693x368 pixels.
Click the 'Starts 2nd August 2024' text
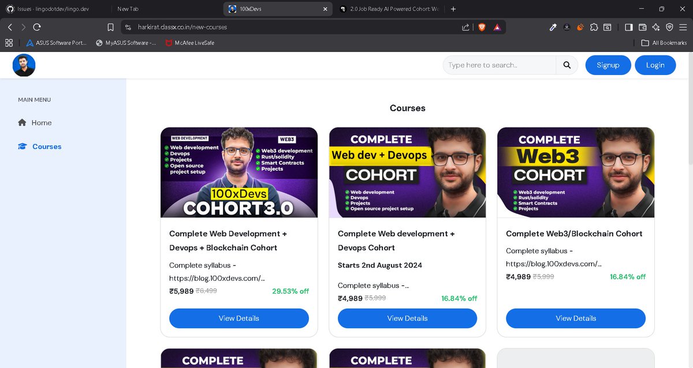tap(380, 265)
